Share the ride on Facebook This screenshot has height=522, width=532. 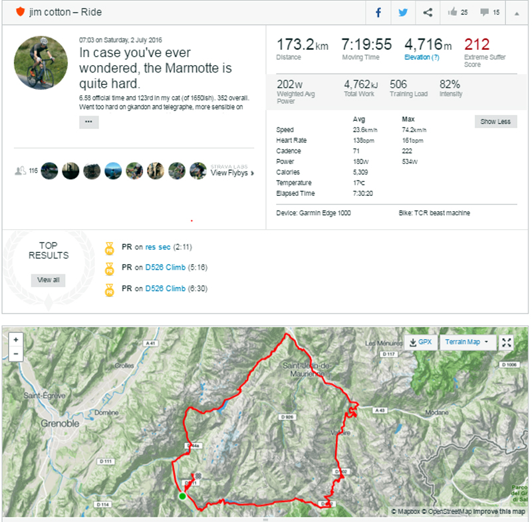coord(378,13)
